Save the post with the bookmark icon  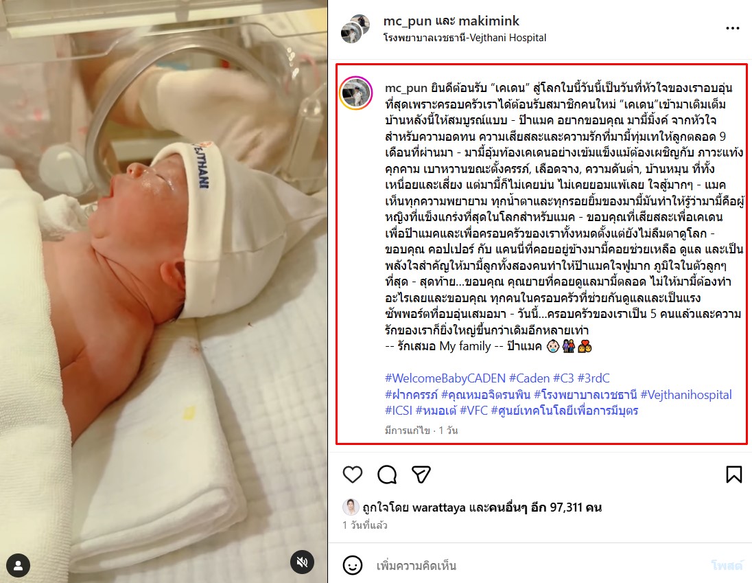pyautogui.click(x=733, y=475)
